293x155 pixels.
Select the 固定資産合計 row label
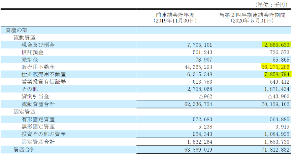click(38, 142)
